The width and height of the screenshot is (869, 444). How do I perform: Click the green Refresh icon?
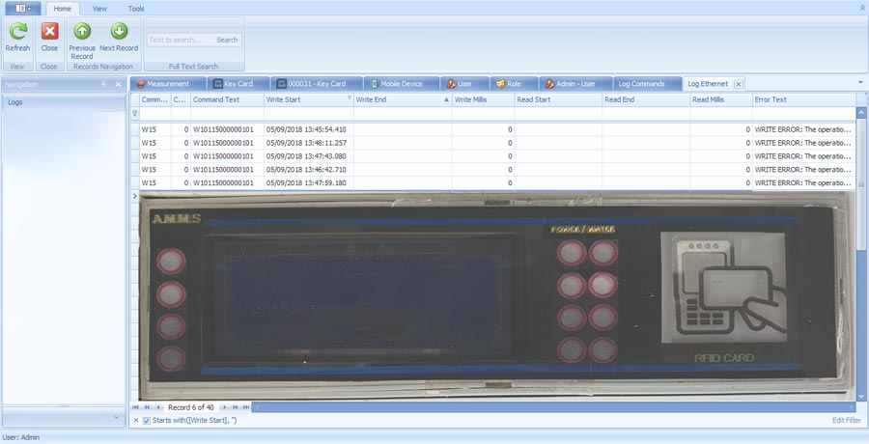(17, 32)
